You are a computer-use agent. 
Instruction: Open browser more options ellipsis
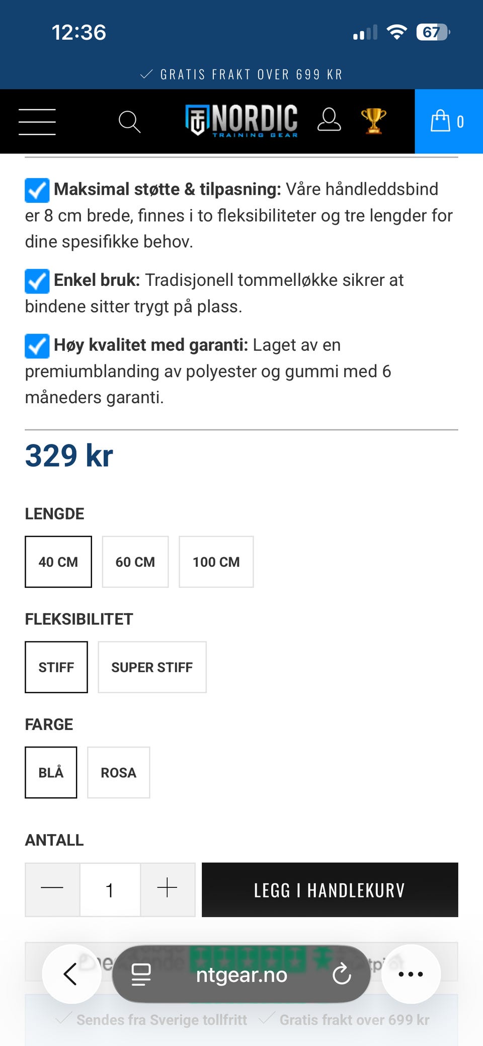point(411,974)
